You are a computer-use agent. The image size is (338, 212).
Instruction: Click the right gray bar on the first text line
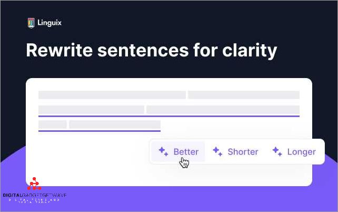(x=244, y=95)
